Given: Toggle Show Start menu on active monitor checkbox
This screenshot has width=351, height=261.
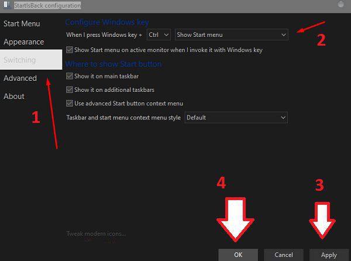Looking at the screenshot, I should (70, 50).
